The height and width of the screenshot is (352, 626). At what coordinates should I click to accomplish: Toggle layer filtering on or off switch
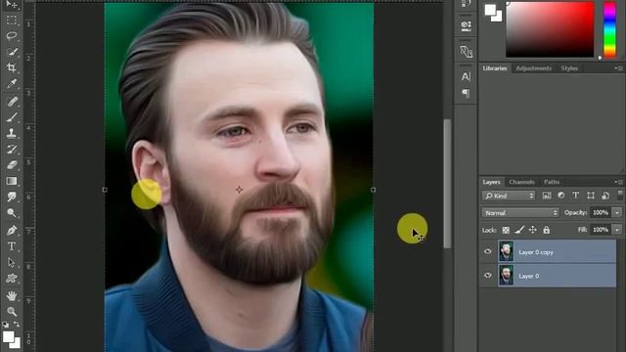[x=620, y=196]
